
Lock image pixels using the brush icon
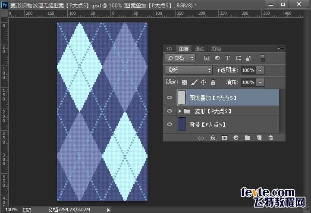[x=194, y=82]
